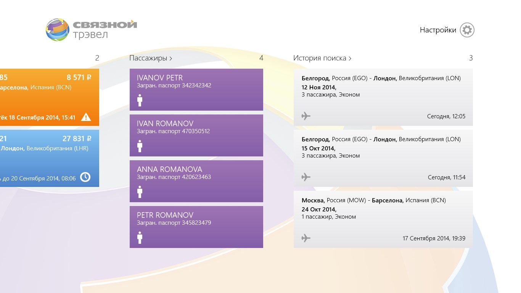Click the passenger count 4

tap(261, 58)
